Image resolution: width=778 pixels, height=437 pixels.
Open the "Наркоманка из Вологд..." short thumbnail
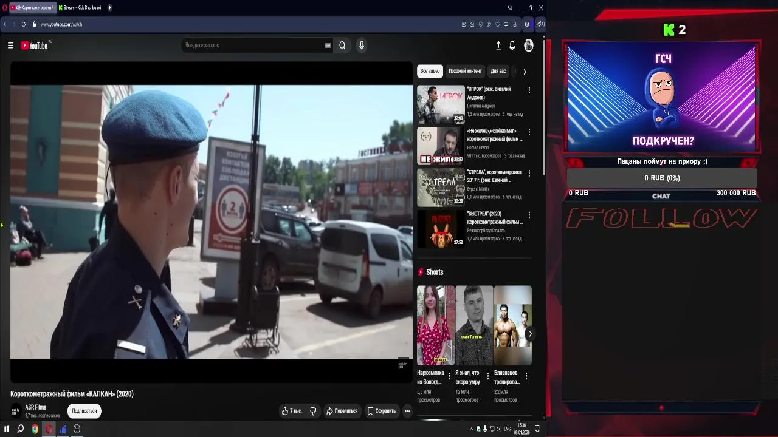click(x=436, y=325)
